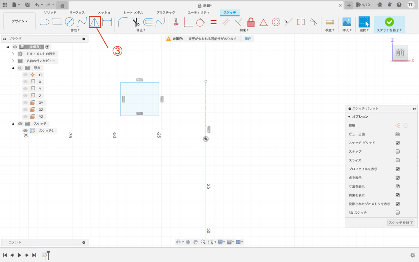Viewport: 419px width, 262px height.
Task: Toggle the 拘束を表示 checkbox
Action: [x=398, y=195]
